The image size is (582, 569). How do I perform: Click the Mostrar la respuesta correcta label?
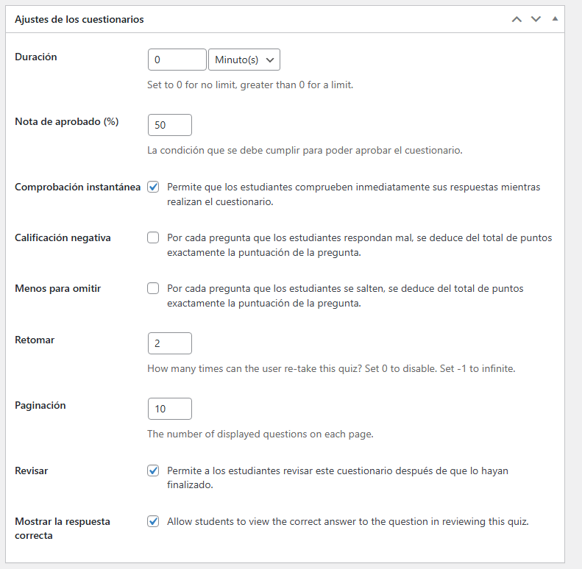[63, 529]
